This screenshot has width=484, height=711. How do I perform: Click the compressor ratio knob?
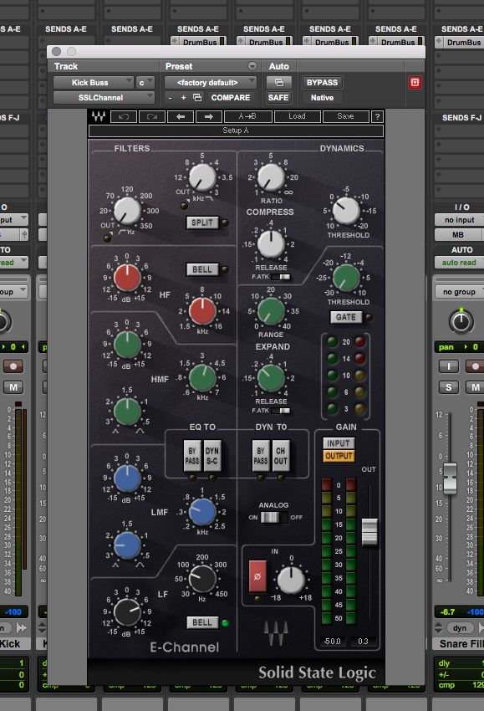271,177
